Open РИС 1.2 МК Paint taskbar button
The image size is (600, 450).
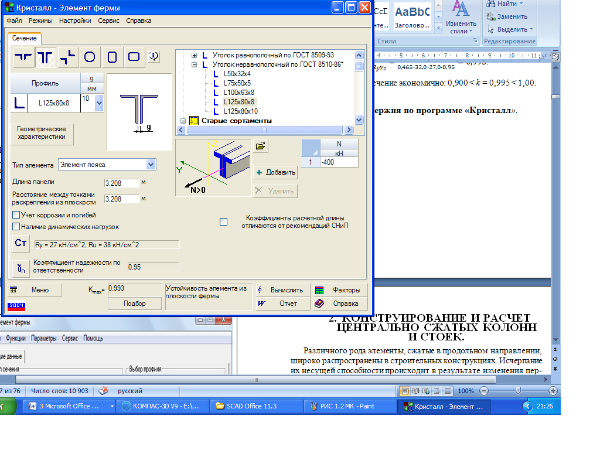coord(350,406)
